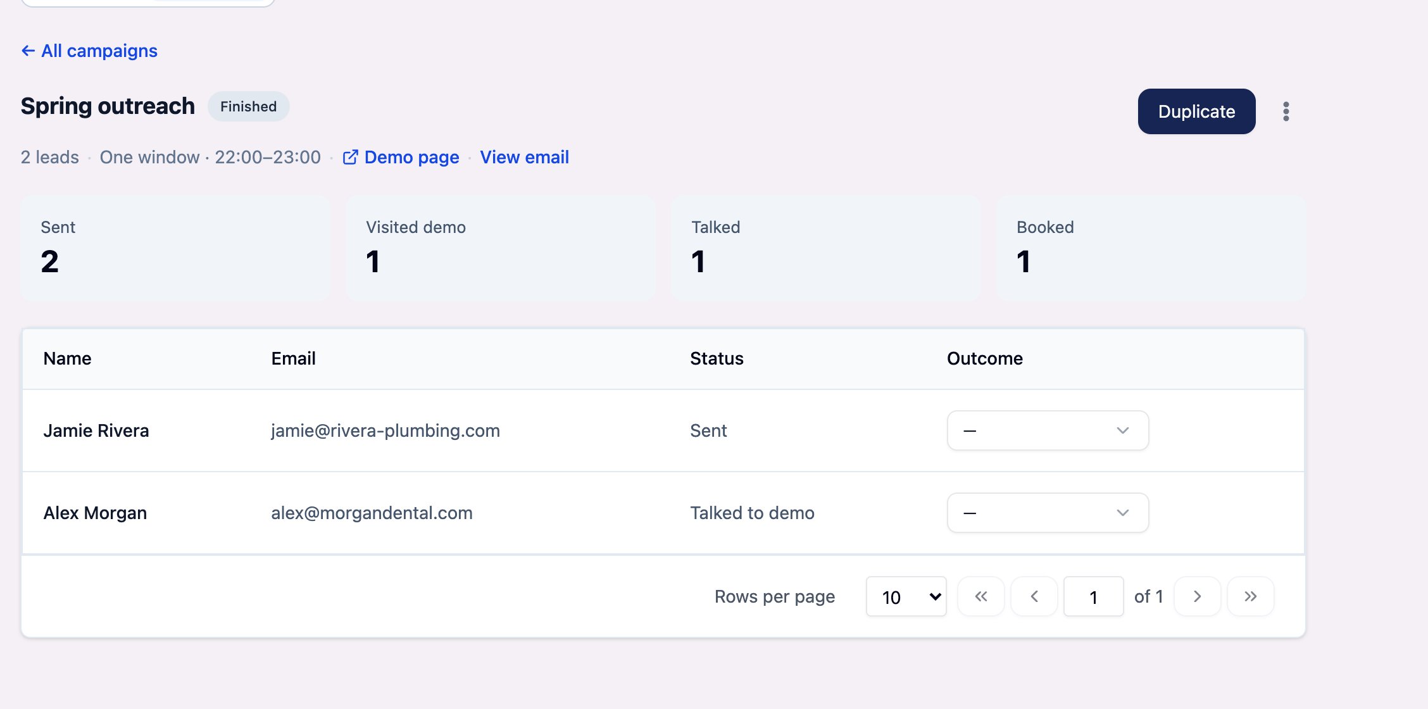
Task: Click the Name column header
Action: coord(67,358)
